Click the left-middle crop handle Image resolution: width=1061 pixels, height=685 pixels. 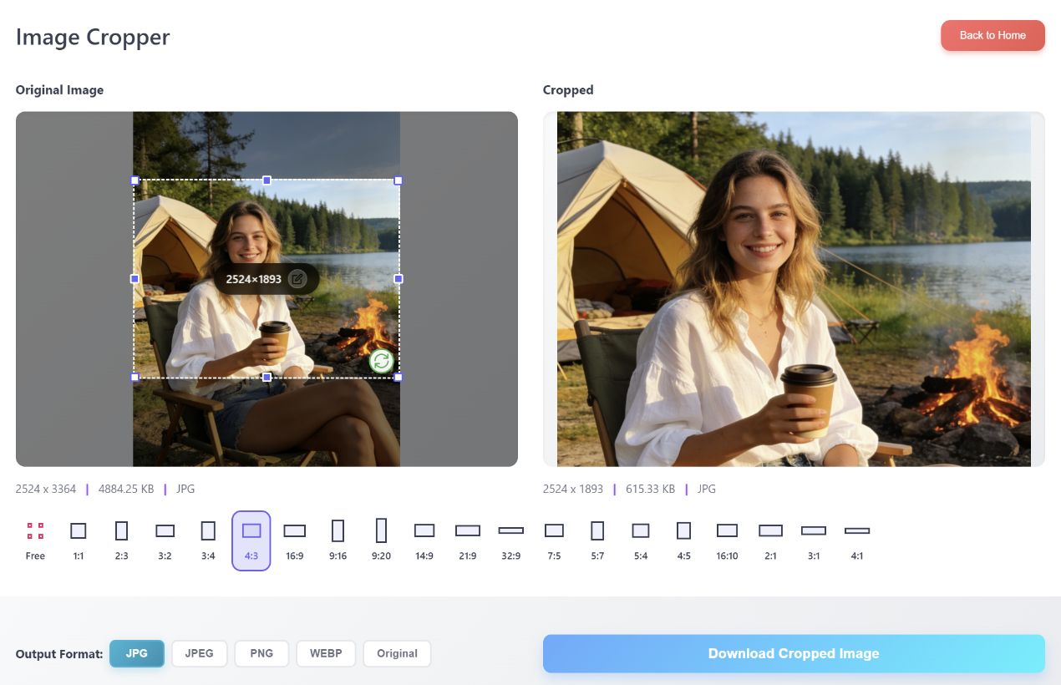click(x=135, y=278)
